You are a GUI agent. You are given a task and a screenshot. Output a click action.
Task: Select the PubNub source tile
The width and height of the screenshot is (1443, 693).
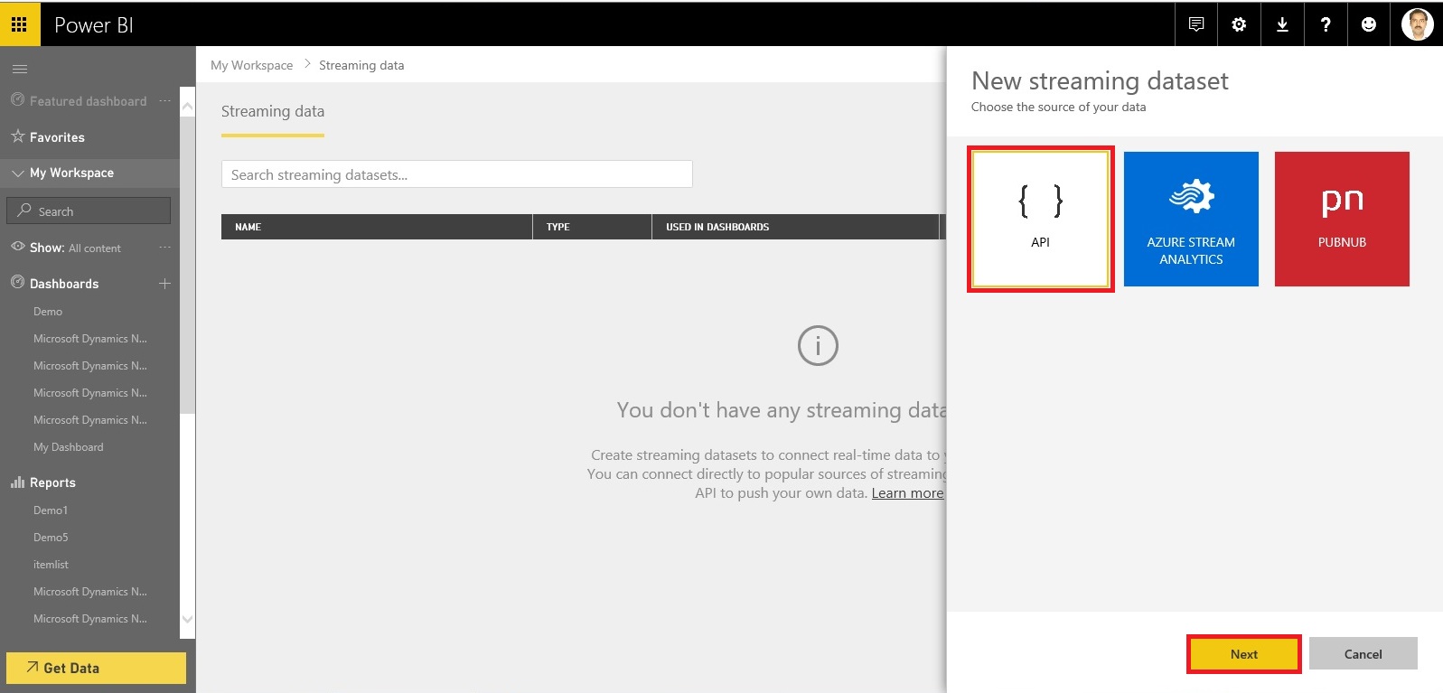(1342, 219)
